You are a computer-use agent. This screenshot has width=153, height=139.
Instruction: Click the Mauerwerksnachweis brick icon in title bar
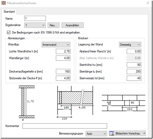point(4,3)
